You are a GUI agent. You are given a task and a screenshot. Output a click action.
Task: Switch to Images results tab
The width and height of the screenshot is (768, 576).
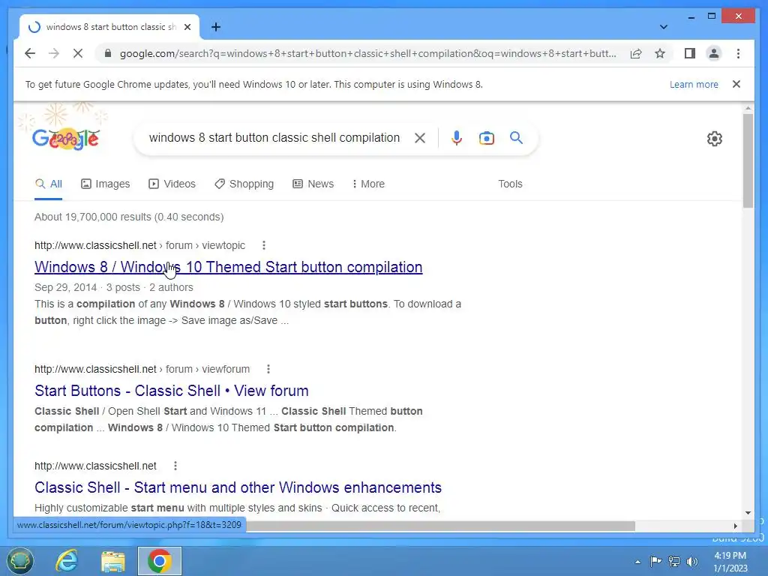pyautogui.click(x=105, y=184)
